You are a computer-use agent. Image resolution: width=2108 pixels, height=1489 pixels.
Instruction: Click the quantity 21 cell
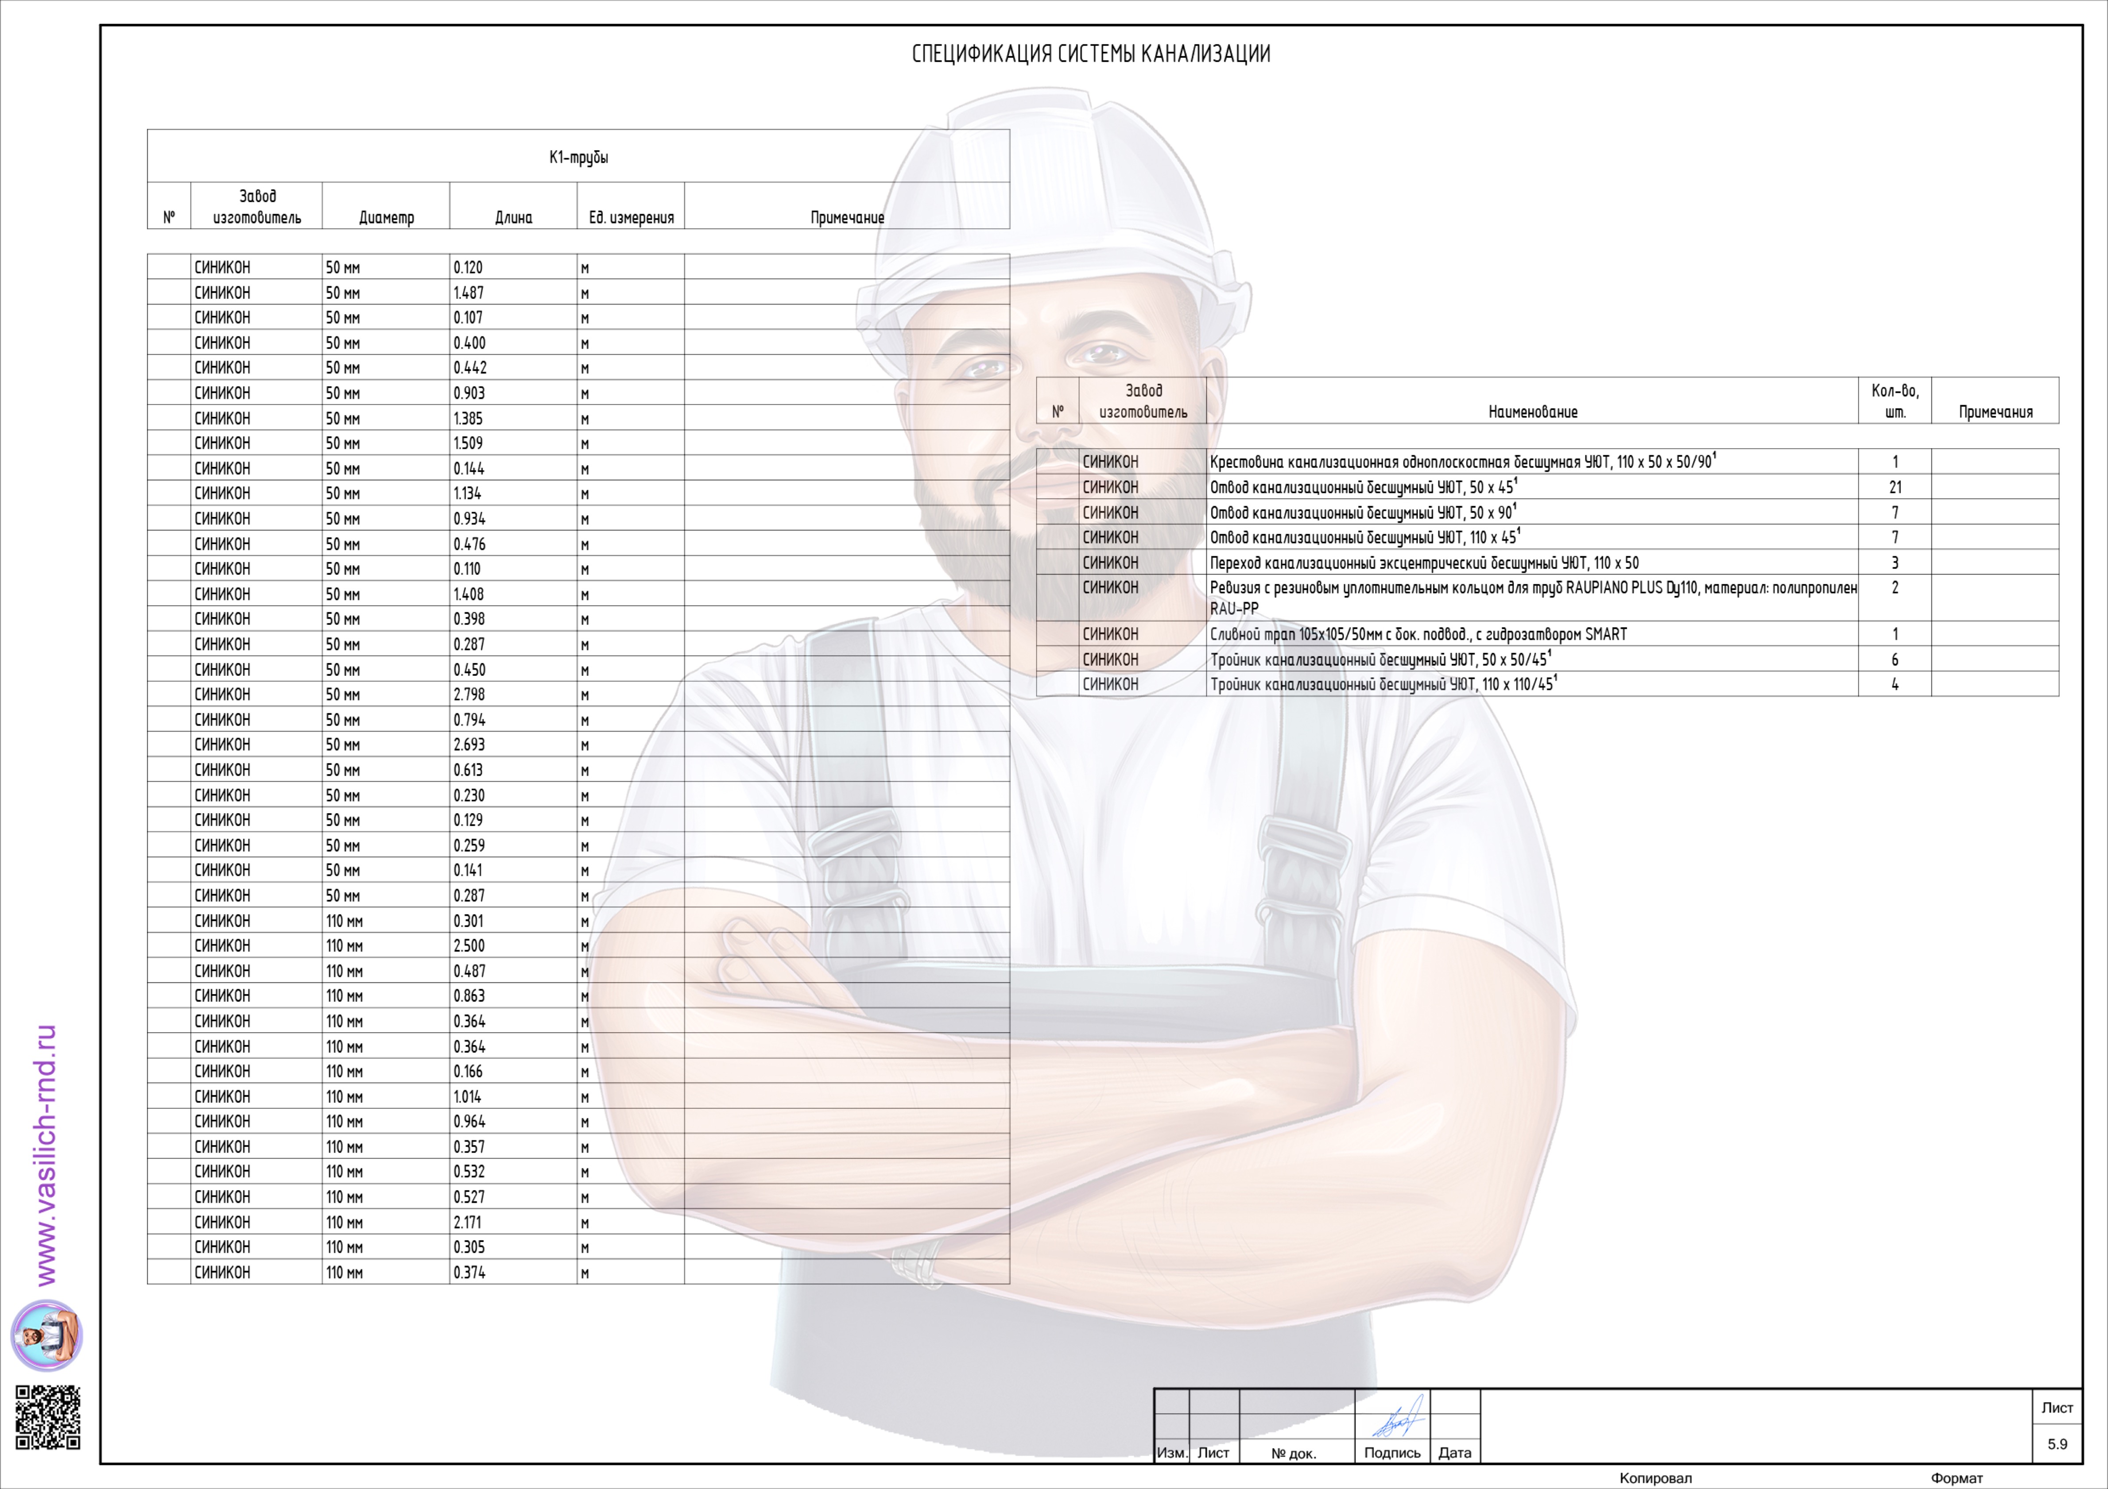pyautogui.click(x=1894, y=487)
